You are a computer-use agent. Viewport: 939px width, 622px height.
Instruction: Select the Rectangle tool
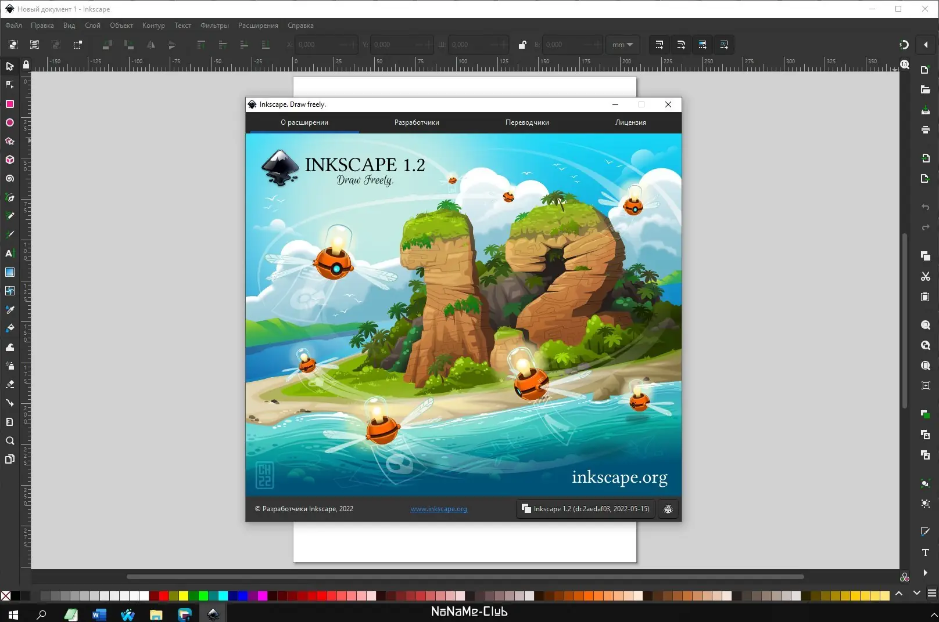tap(10, 104)
